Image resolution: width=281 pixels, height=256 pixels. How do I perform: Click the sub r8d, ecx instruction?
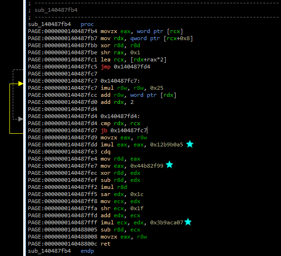point(120,230)
